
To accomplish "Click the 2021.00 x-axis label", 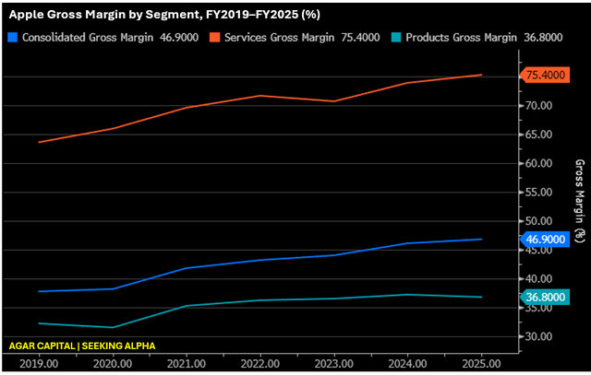I will tap(187, 364).
